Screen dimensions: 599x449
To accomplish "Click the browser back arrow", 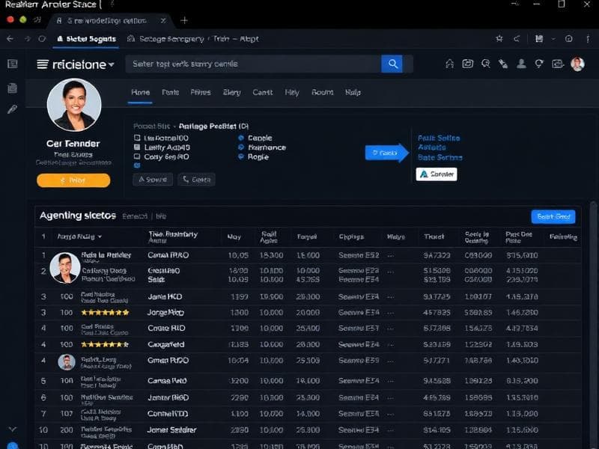I will coord(10,39).
